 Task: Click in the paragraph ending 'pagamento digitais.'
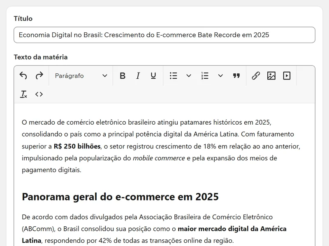tap(161, 146)
